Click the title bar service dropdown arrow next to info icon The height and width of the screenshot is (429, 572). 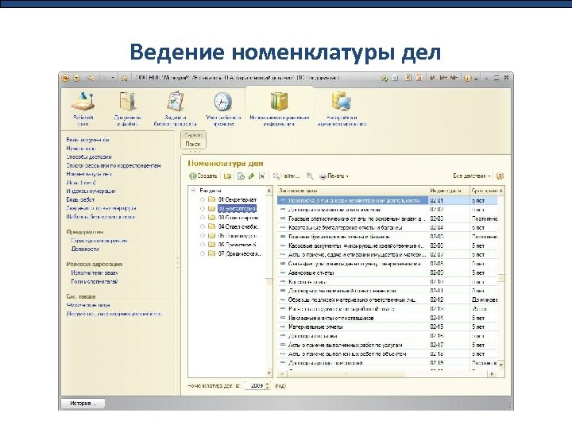pos(476,78)
